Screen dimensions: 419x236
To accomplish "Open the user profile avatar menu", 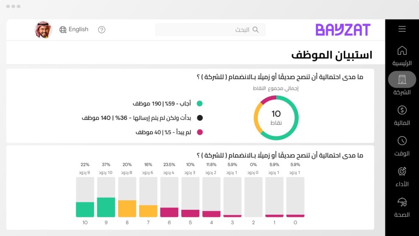I will tap(43, 29).
